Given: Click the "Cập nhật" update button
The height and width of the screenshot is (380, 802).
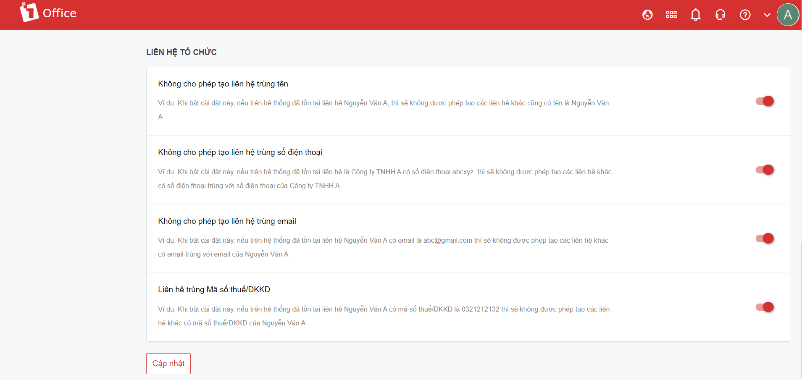Looking at the screenshot, I should pyautogui.click(x=168, y=364).
